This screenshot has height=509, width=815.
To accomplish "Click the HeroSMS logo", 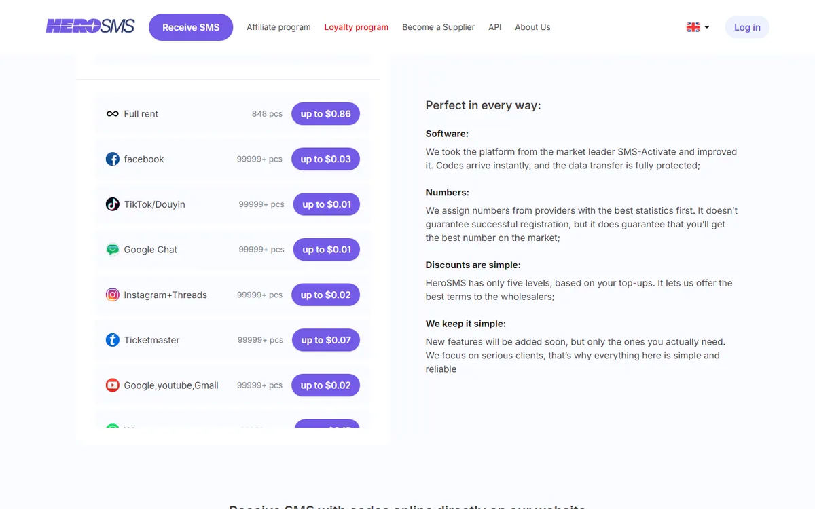I will click(90, 26).
